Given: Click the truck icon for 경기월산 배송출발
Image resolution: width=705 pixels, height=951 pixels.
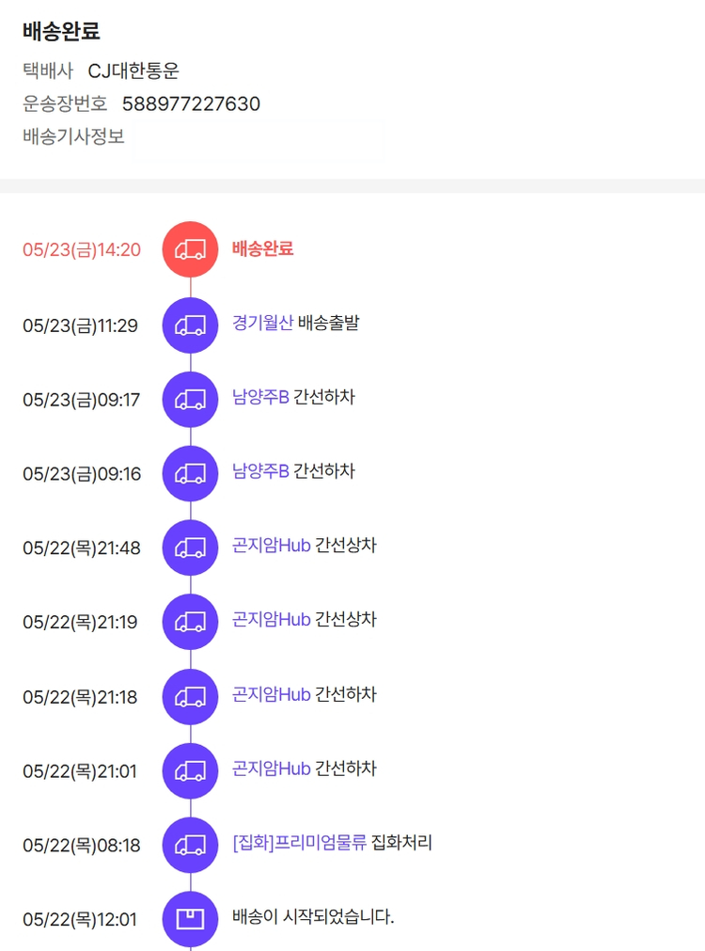Looking at the screenshot, I should 190,325.
